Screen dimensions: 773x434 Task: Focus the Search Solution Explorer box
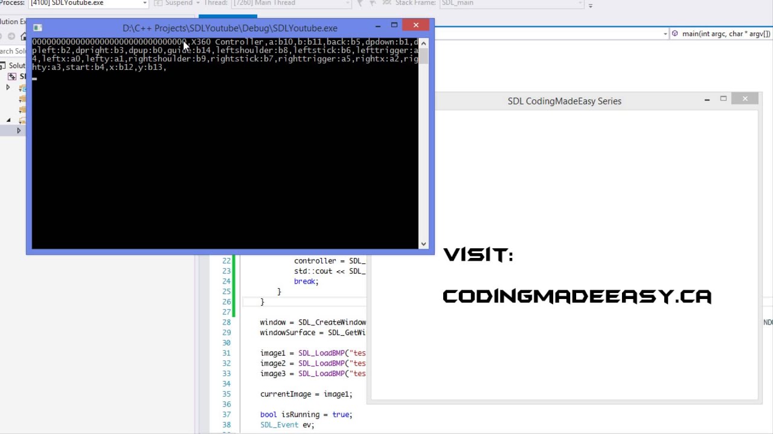tap(13, 51)
